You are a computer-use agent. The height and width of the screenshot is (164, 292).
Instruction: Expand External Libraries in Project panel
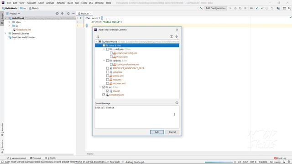point(5,33)
